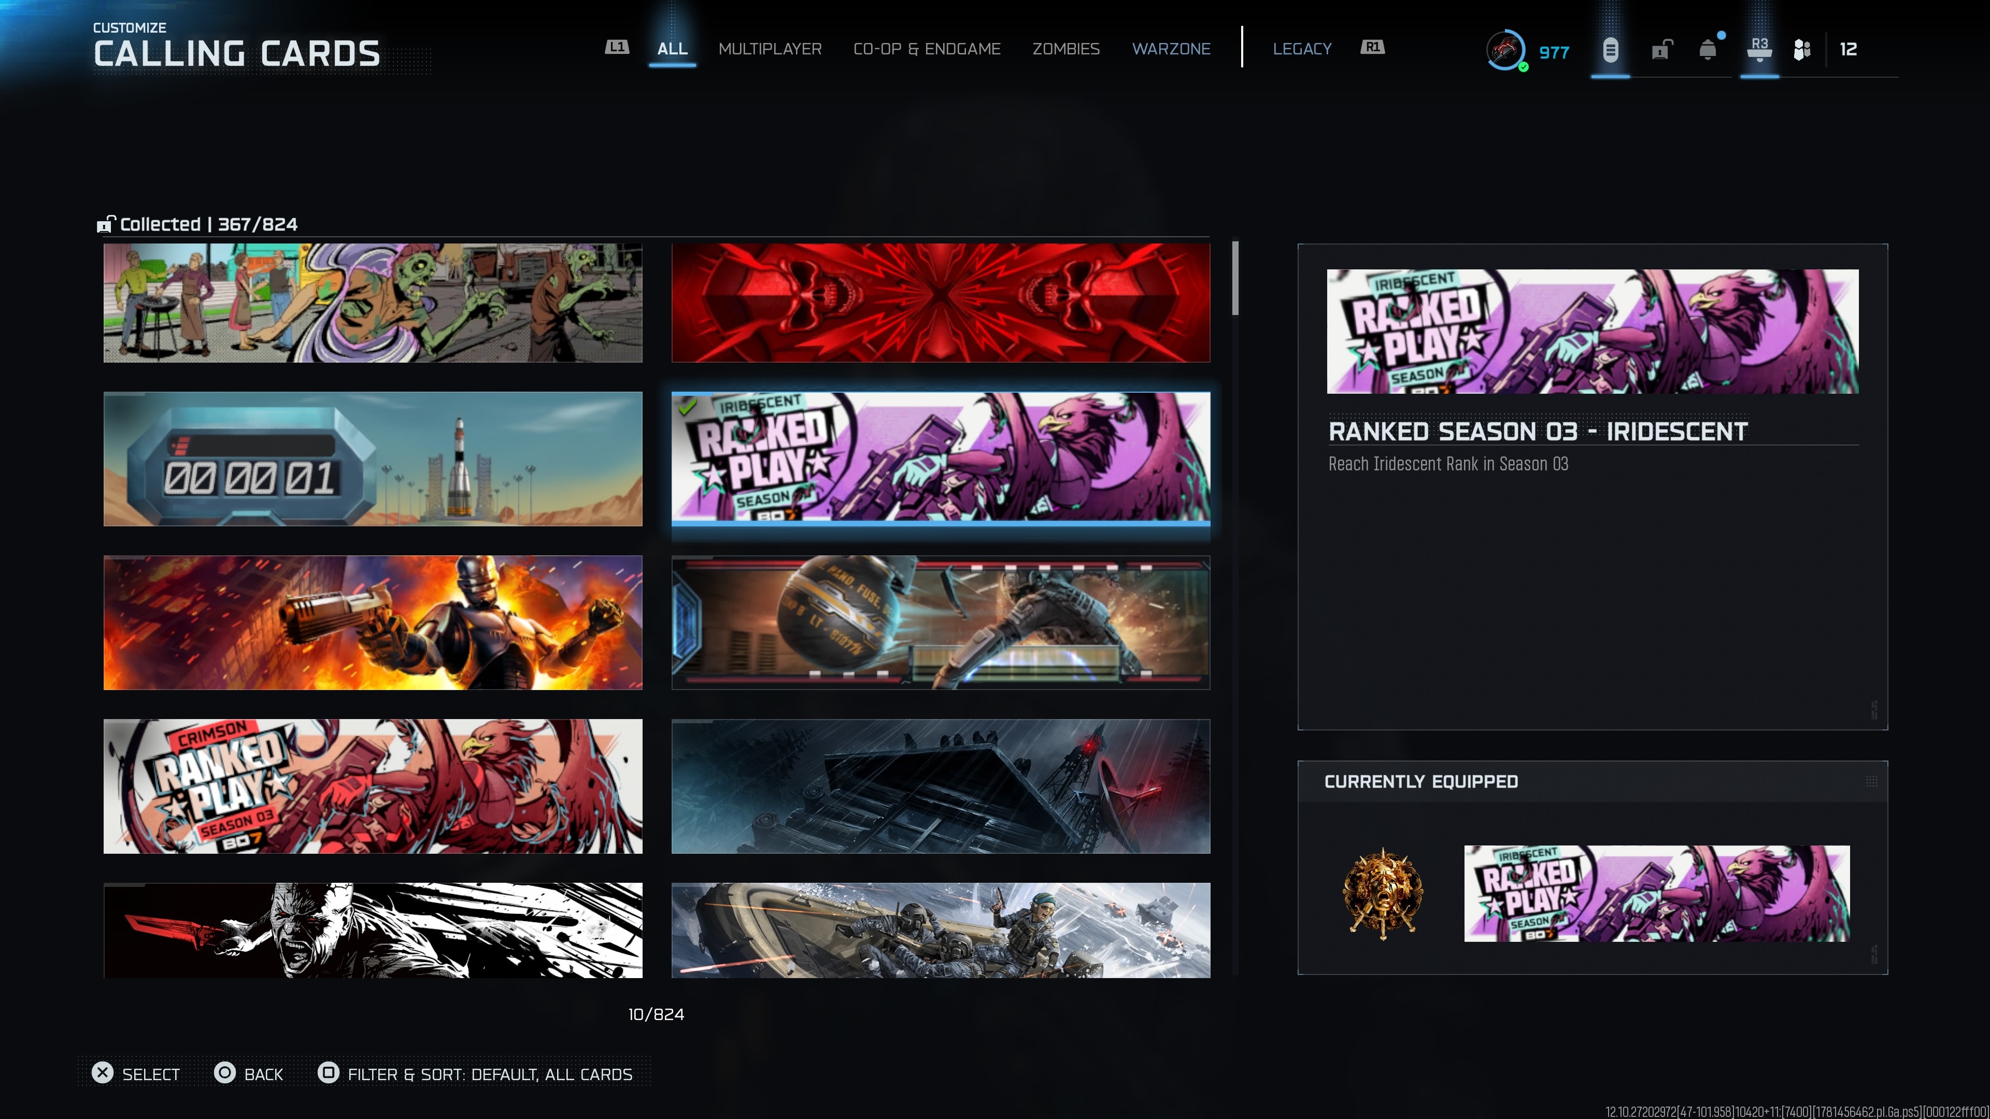The width and height of the screenshot is (1990, 1119).
Task: Select the Iridescent Ranked Play card in grid
Action: click(941, 458)
